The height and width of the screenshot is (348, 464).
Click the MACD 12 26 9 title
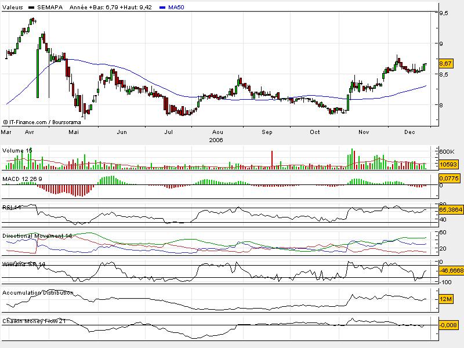click(x=22, y=179)
